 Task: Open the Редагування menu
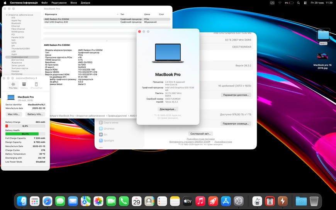point(59,3)
